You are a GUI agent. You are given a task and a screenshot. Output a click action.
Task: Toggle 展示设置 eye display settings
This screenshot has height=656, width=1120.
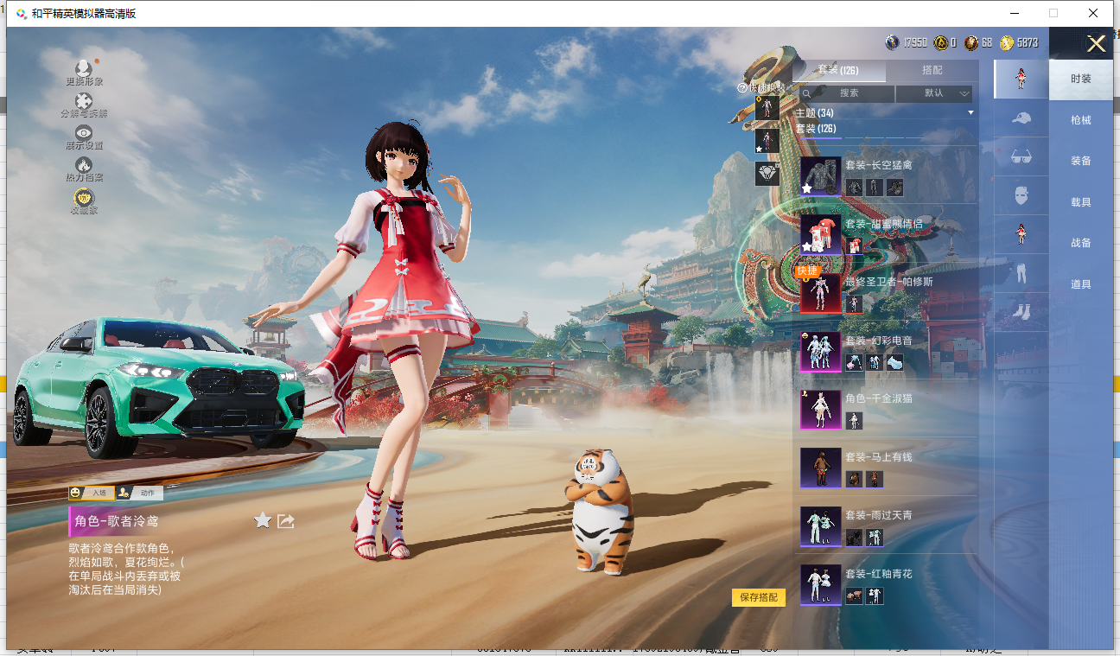tap(84, 133)
